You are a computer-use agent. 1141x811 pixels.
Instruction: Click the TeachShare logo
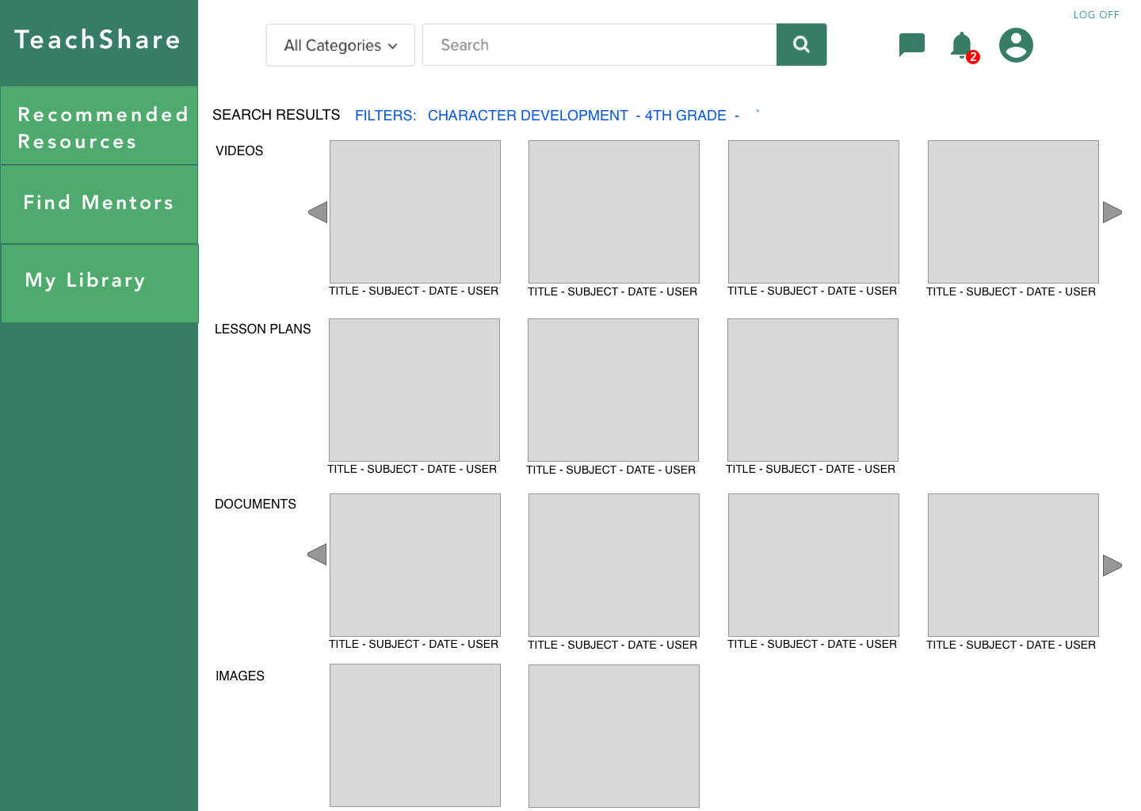point(98,40)
